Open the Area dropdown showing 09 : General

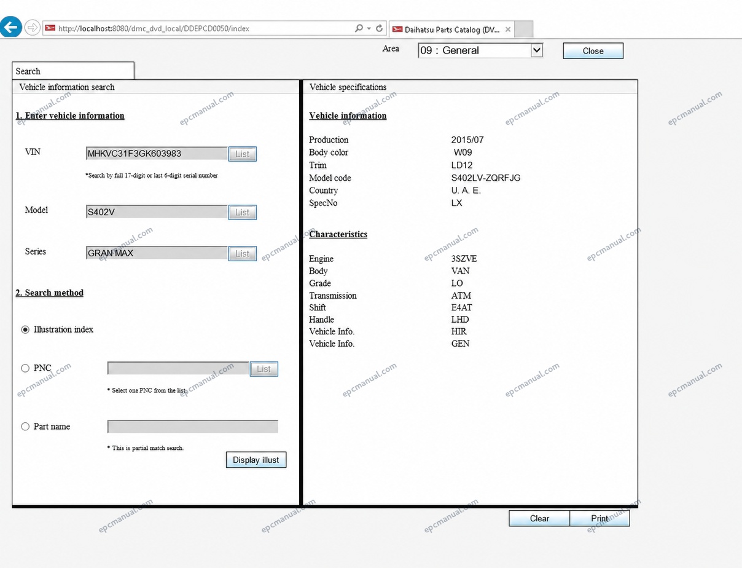coord(480,50)
